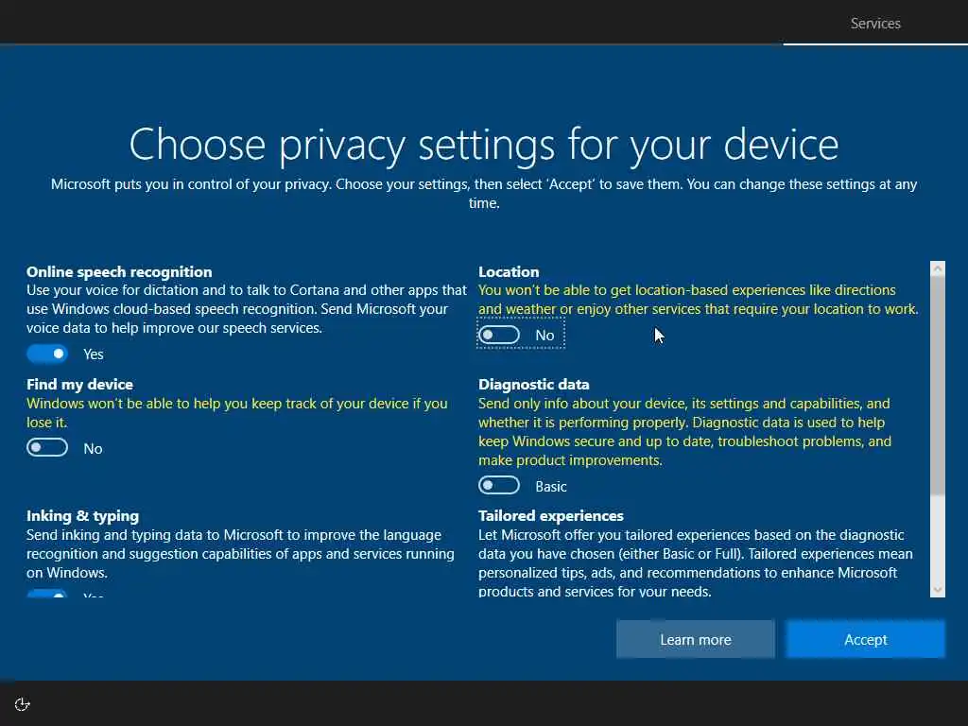Screen dimensions: 968x726
Task: Open the Learn more button
Action: click(x=695, y=640)
